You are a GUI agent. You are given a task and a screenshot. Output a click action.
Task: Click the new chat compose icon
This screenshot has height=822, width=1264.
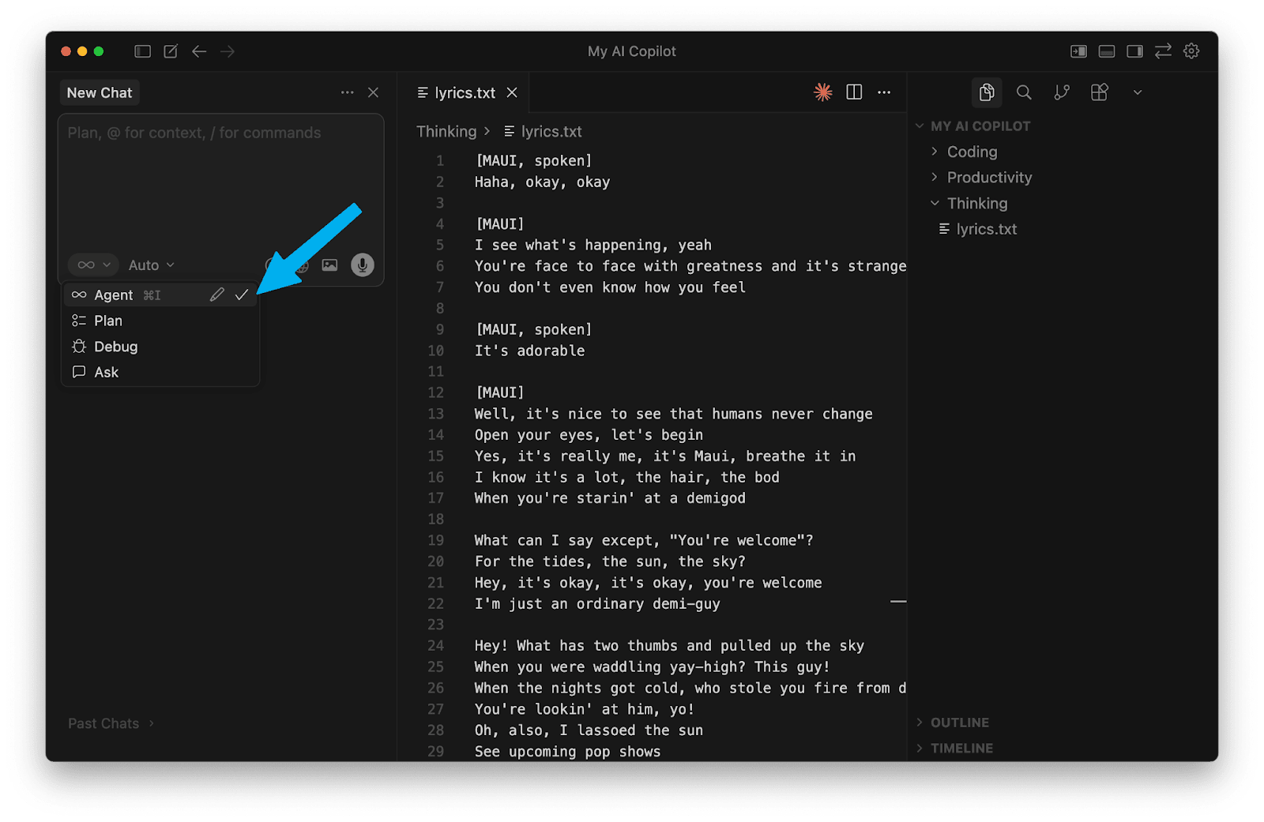point(171,51)
